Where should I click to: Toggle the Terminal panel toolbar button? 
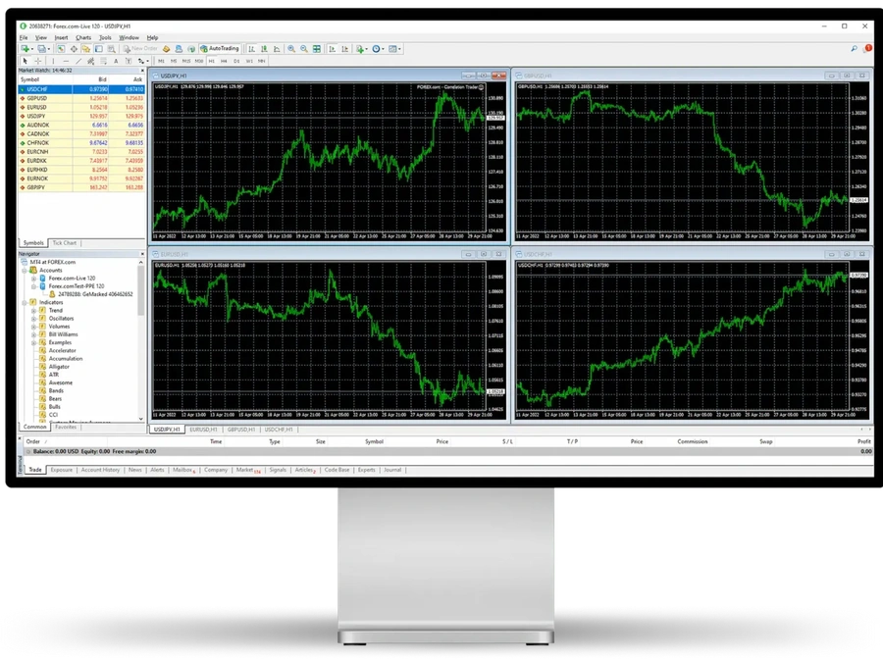pos(98,49)
